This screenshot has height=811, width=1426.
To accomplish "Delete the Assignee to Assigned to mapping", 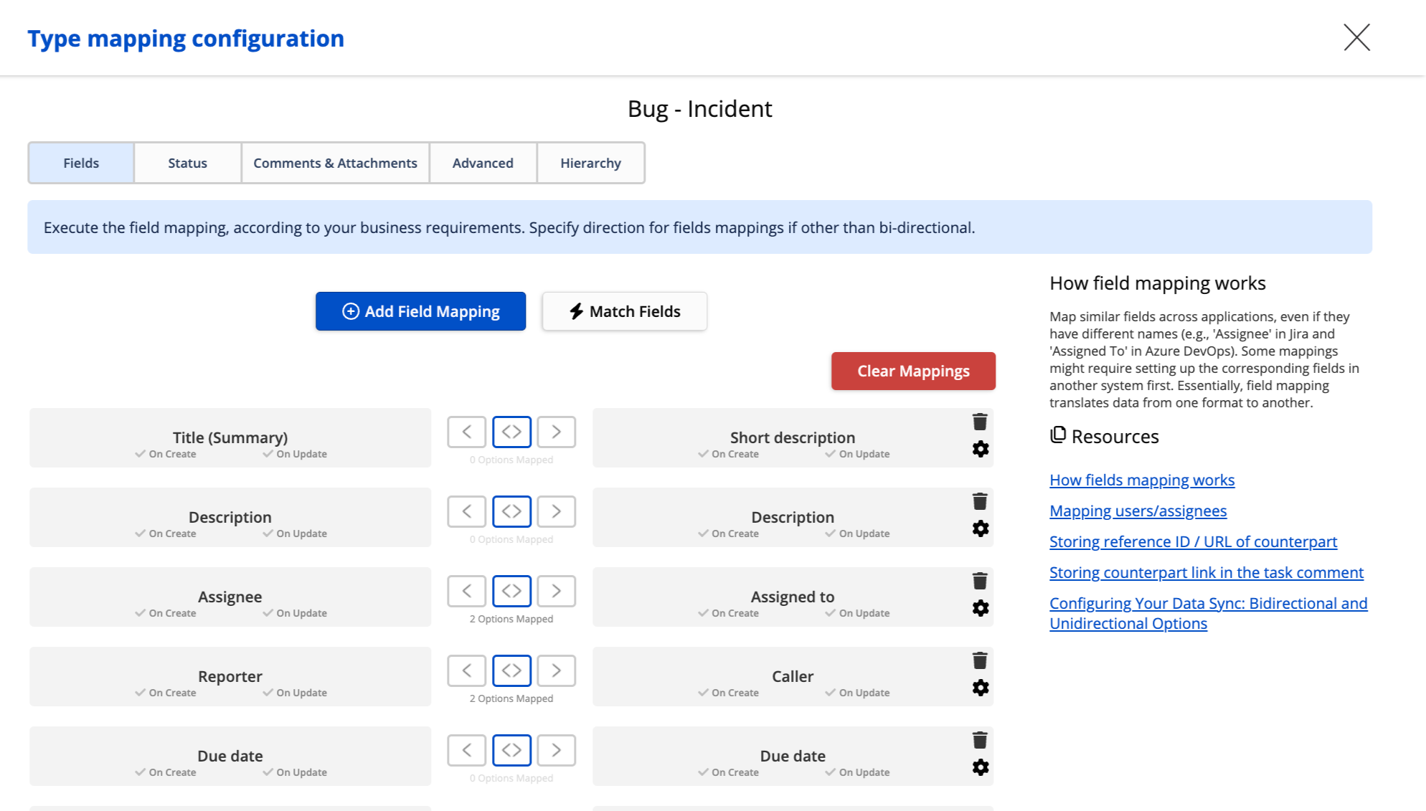I will coord(980,581).
